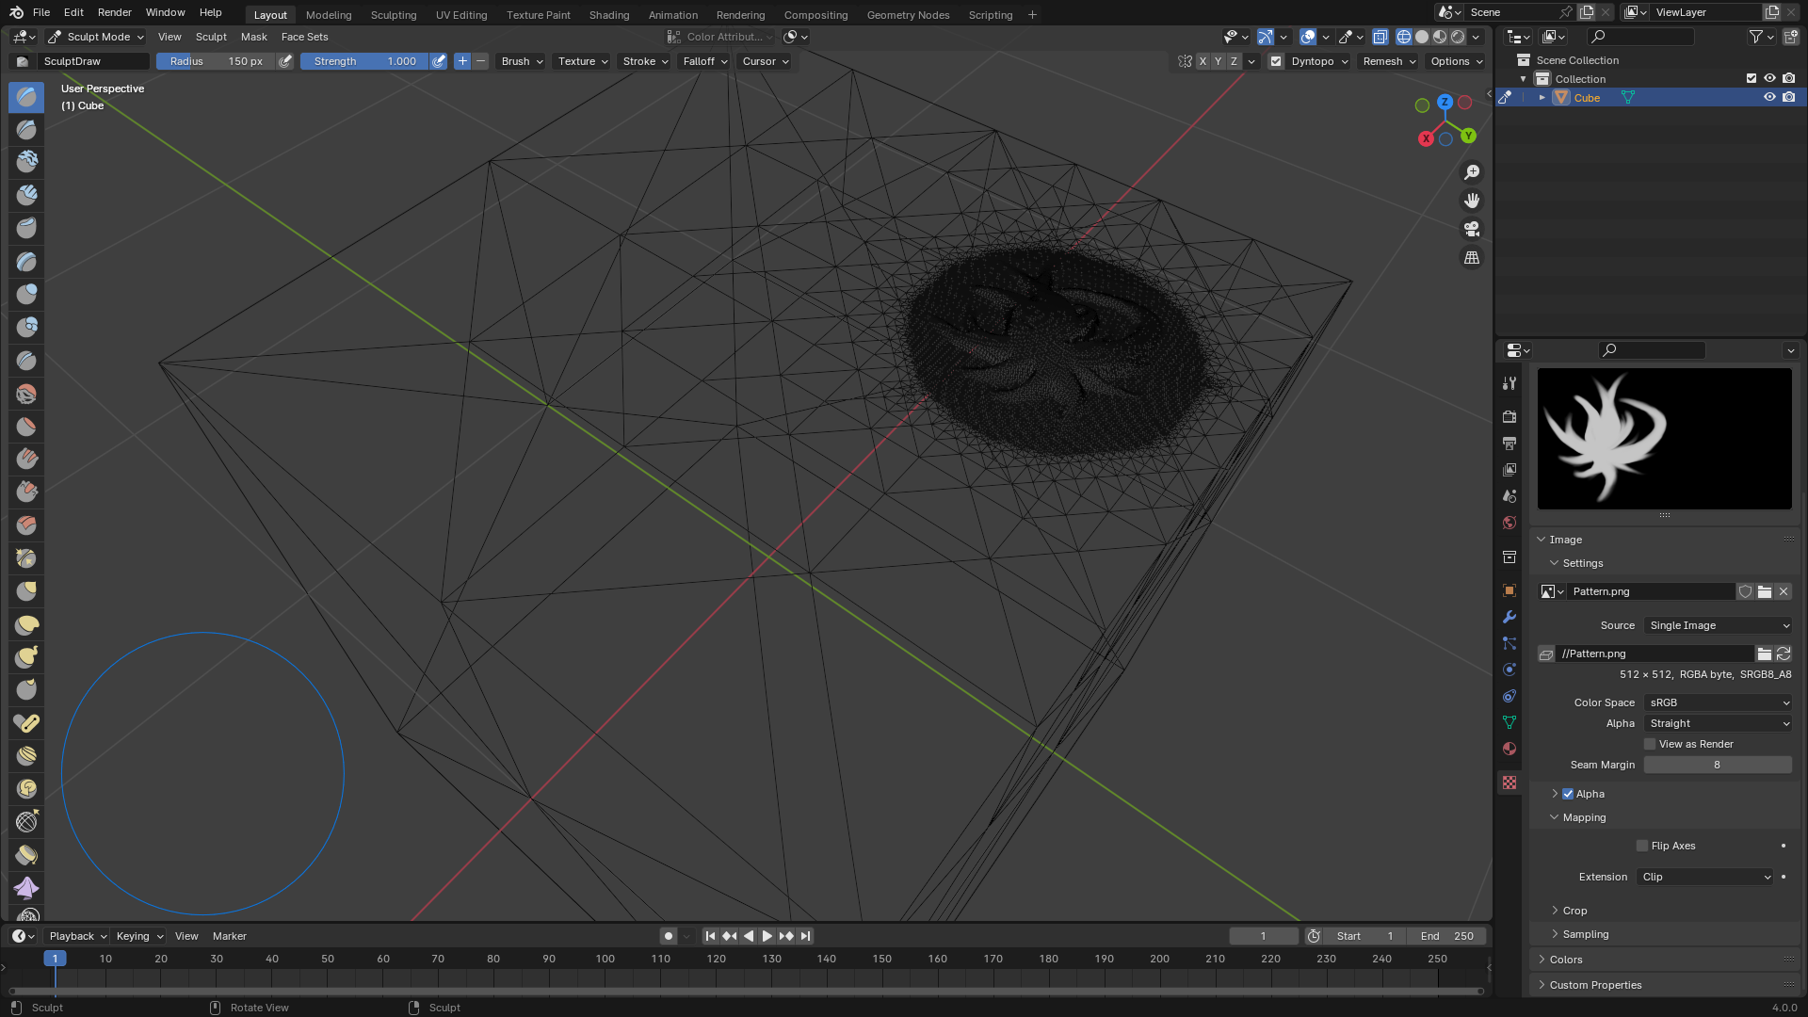The image size is (1808, 1017).
Task: Uncheck the Alpha checkbox
Action: 1568,794
